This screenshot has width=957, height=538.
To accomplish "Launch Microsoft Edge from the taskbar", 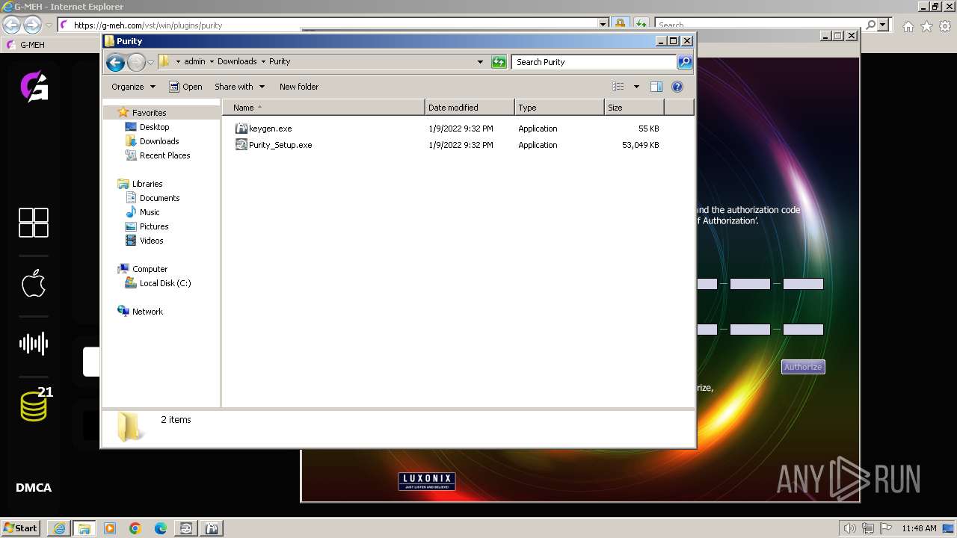I will [x=161, y=528].
